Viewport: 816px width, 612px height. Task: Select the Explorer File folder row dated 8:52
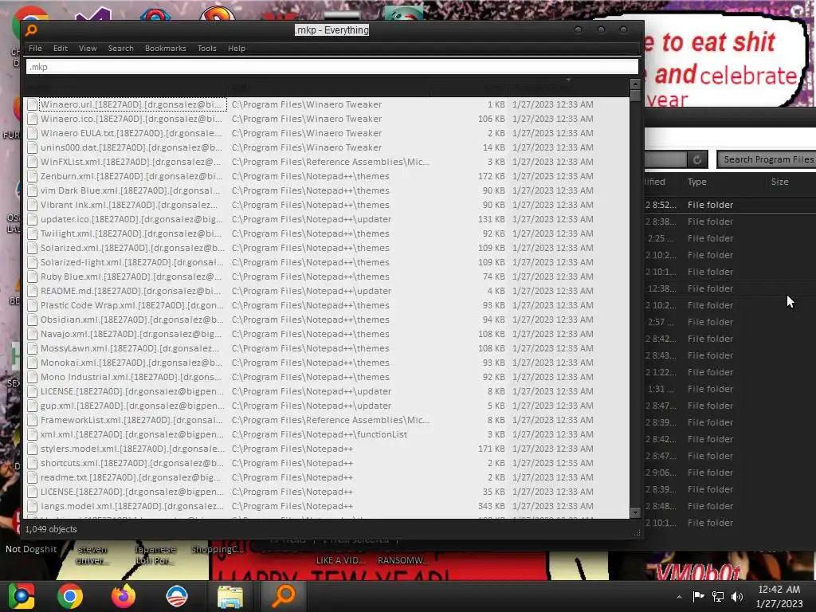tap(730, 205)
